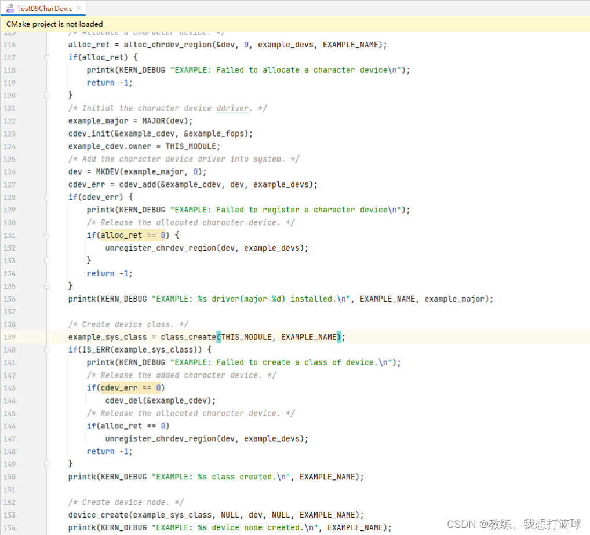Click the 'Create device node' comment
Viewport: 590px width, 535px height.
126,503
